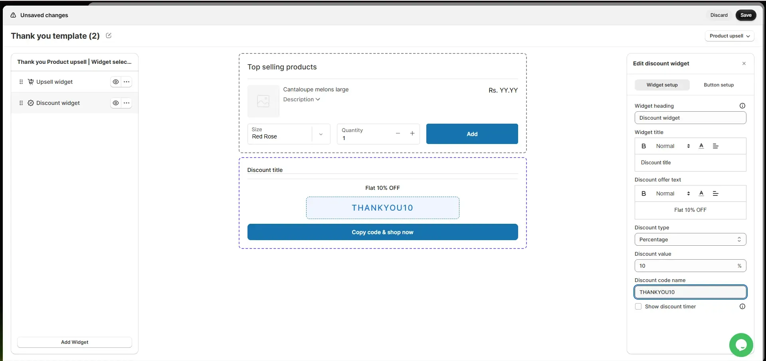
Task: Click the product image placeholder thumbnail
Action: click(263, 101)
